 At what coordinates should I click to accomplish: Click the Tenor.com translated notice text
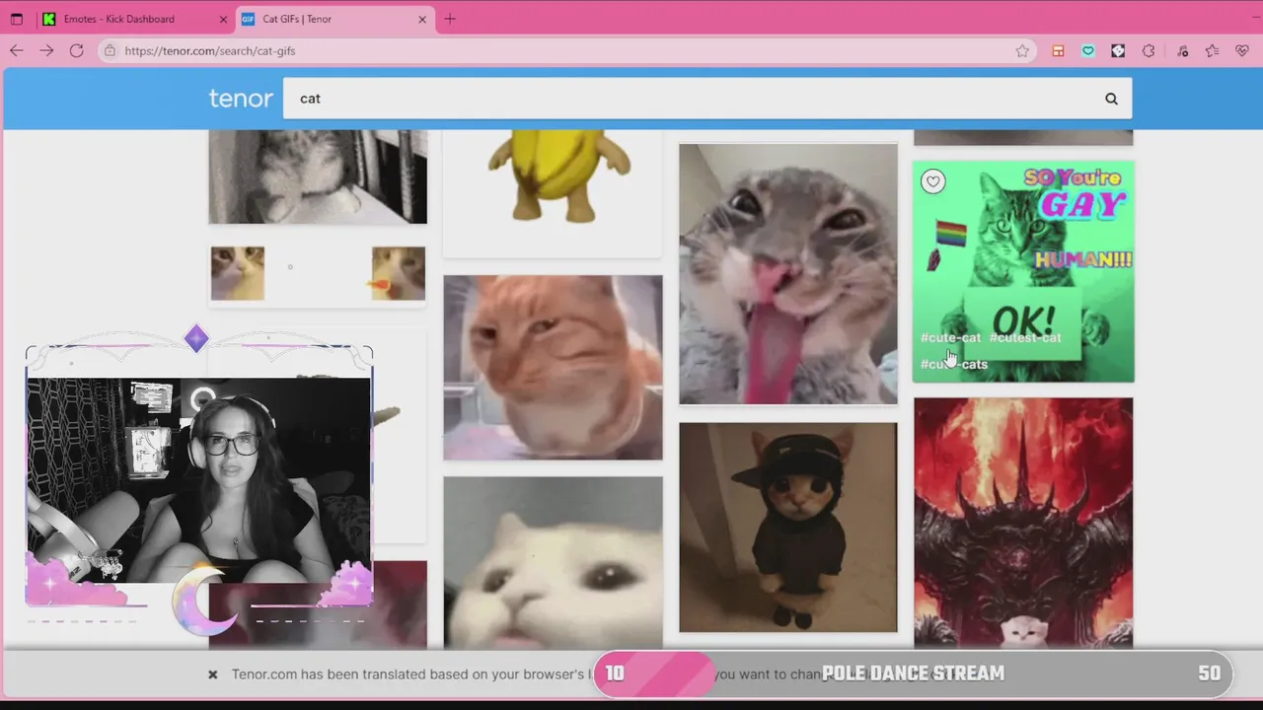(x=411, y=674)
